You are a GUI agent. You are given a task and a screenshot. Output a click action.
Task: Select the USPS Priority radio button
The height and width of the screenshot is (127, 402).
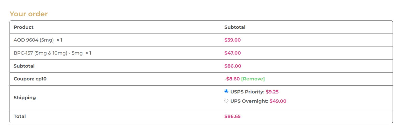pos(226,91)
